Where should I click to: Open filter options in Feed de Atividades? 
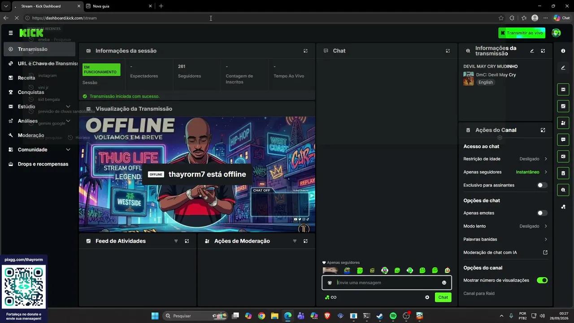coord(176,241)
